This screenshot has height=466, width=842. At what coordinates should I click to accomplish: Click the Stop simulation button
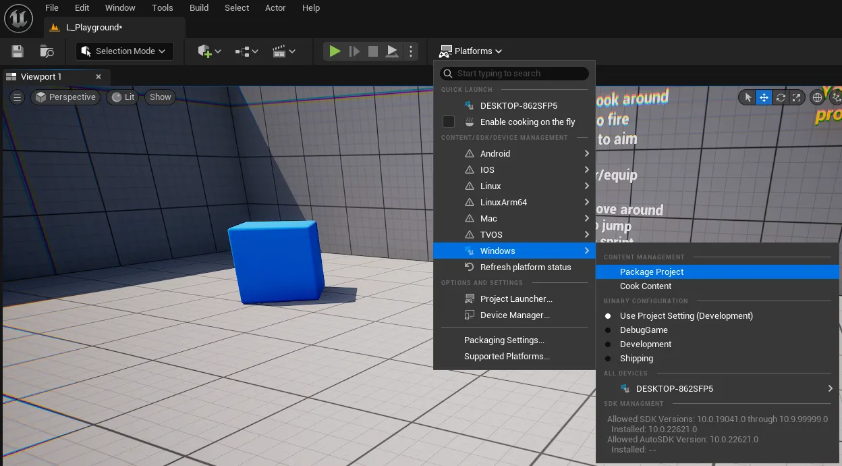372,51
